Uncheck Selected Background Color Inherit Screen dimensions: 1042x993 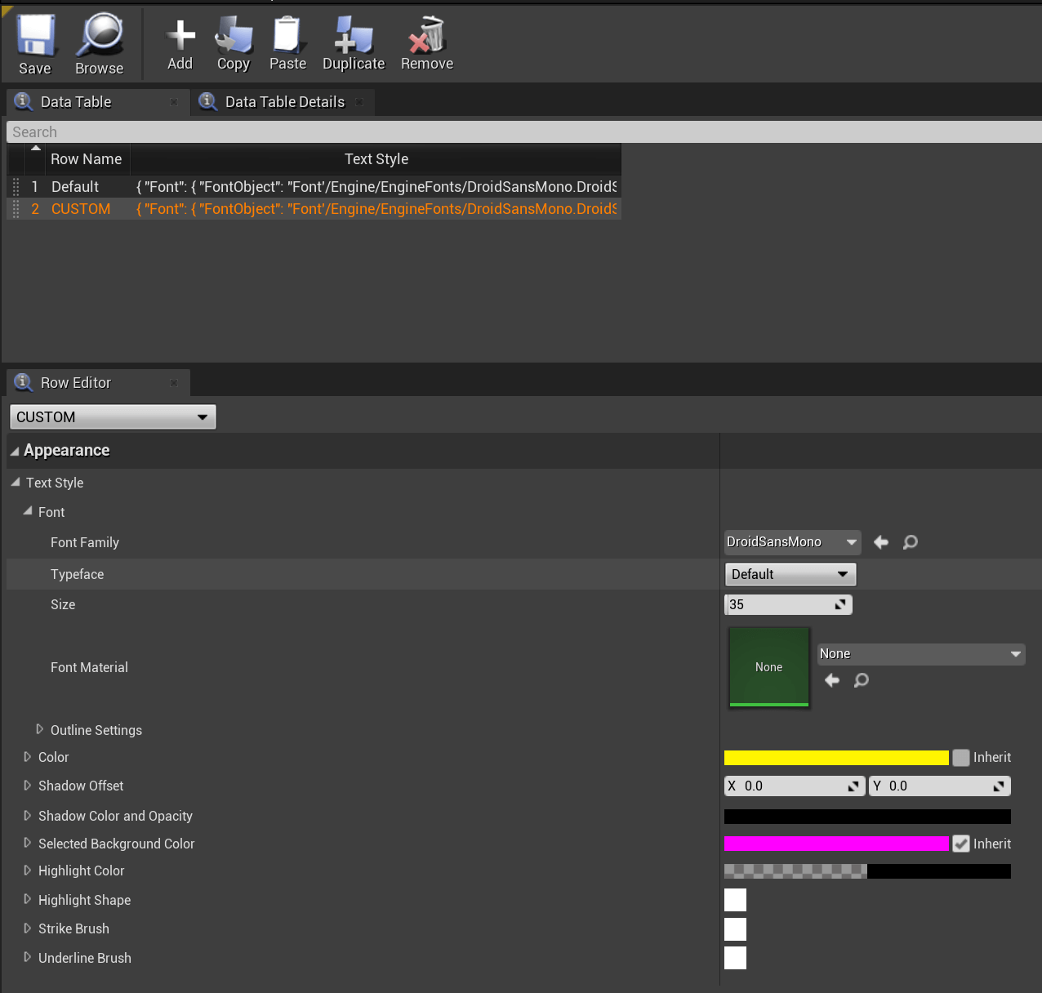pyautogui.click(x=961, y=844)
